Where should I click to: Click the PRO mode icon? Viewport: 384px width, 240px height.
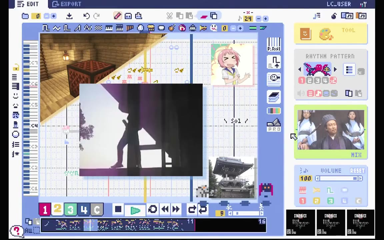(274, 126)
